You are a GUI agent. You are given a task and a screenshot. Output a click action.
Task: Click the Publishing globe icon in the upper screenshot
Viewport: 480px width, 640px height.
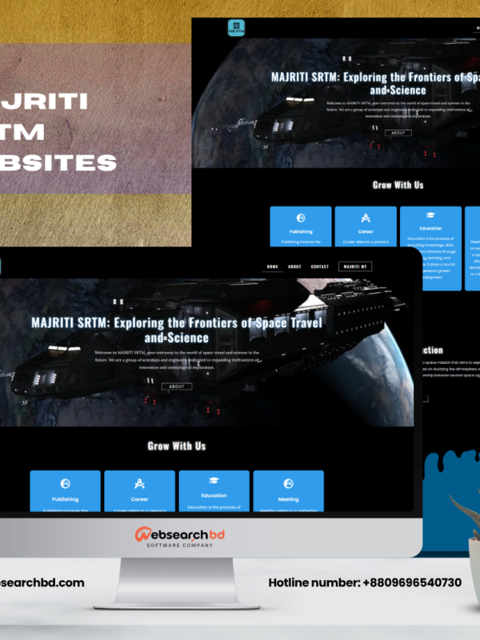point(300,218)
